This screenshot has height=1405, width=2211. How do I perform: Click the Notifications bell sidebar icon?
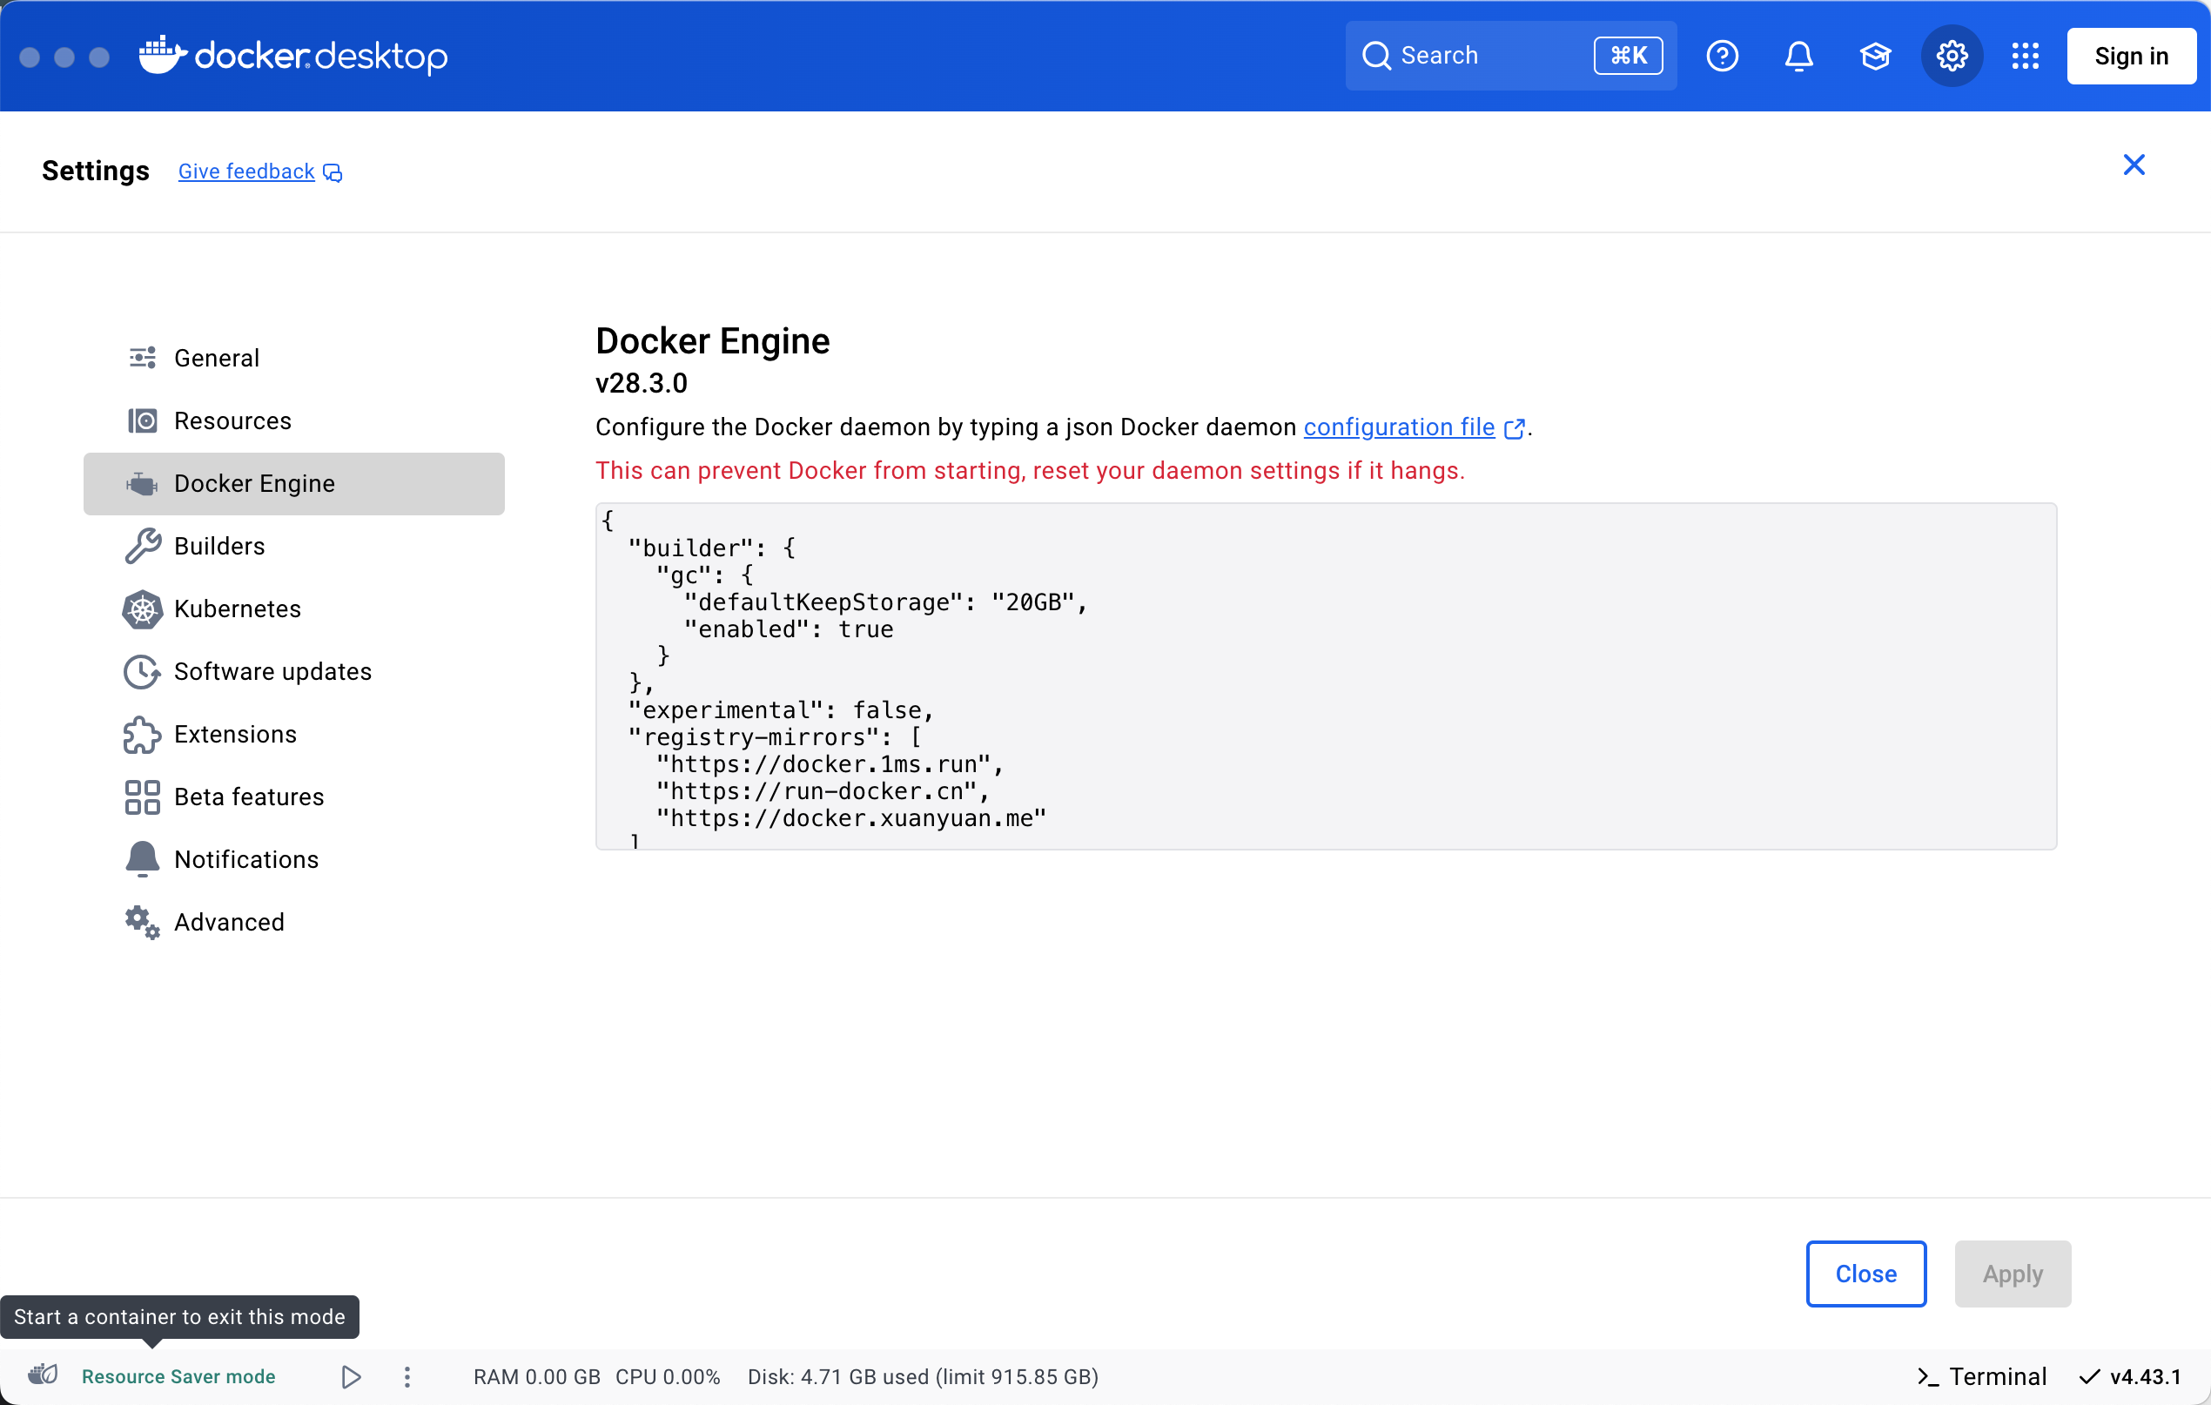tap(142, 858)
